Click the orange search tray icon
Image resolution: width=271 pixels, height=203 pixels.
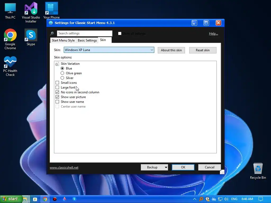pos(201,199)
